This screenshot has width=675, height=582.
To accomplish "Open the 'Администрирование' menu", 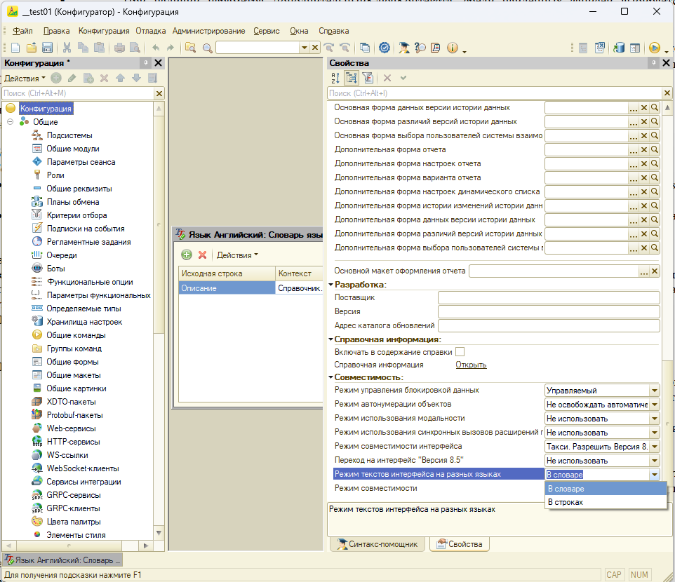I will pos(209,31).
